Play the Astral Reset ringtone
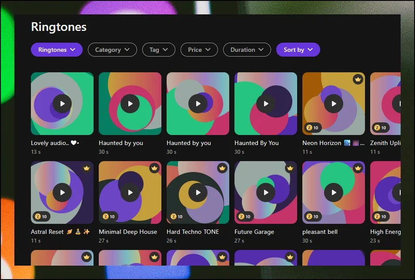Screen dimensions: 415x280 click(x=62, y=192)
